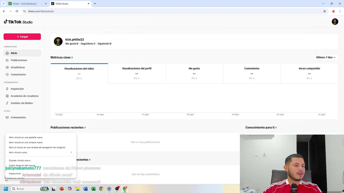Open the Publicaciones sidebar link

[22, 60]
